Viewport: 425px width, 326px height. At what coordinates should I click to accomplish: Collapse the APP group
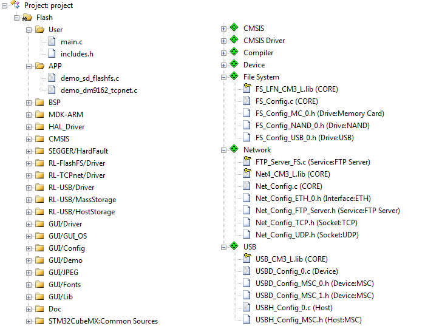click(x=29, y=66)
